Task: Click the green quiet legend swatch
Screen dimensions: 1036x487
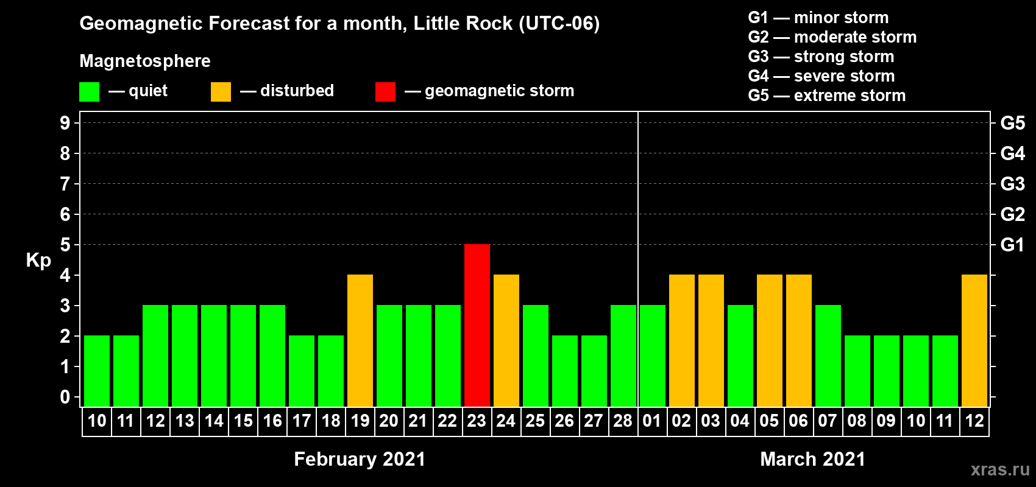Action: pyautogui.click(x=89, y=92)
